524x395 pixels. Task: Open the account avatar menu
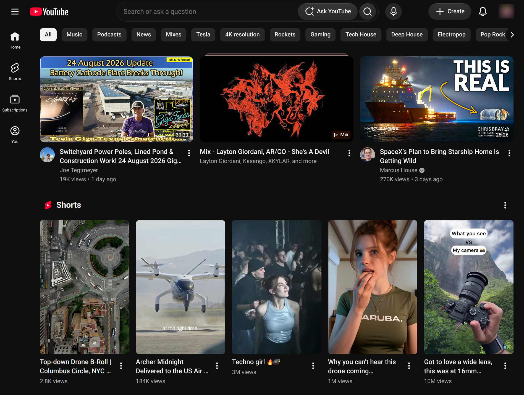click(506, 12)
